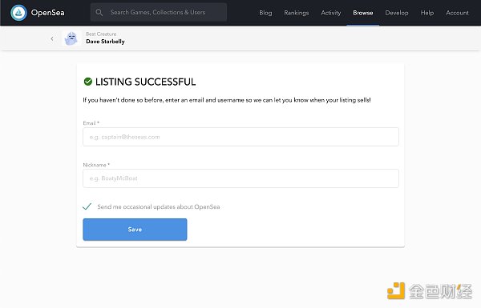The height and width of the screenshot is (308, 481).
Task: Focus the Nickname input field
Action: (240, 178)
